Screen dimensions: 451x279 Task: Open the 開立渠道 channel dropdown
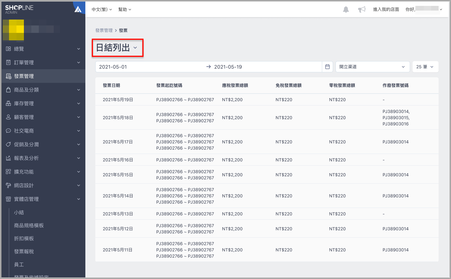(372, 67)
